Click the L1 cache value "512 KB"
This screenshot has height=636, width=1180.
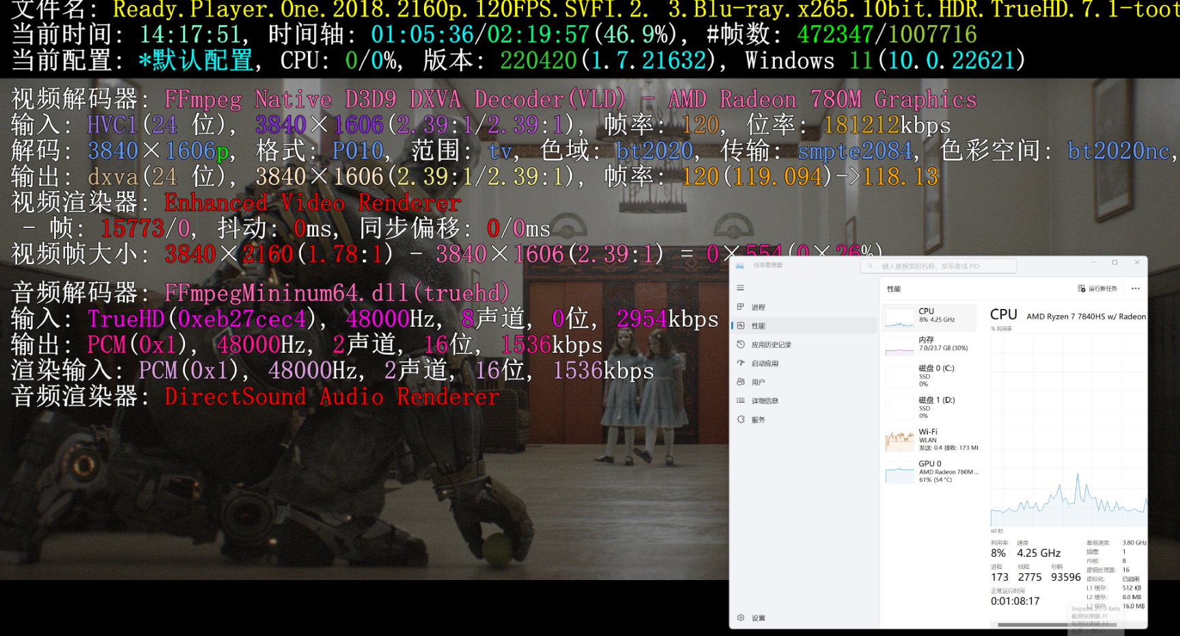1132,588
